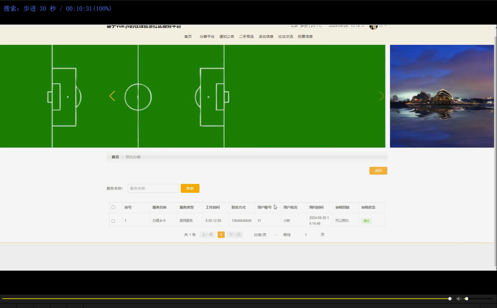This screenshot has width=497, height=308.
Task: Visit the 论坛交流 menu item
Action: (x=286, y=37)
